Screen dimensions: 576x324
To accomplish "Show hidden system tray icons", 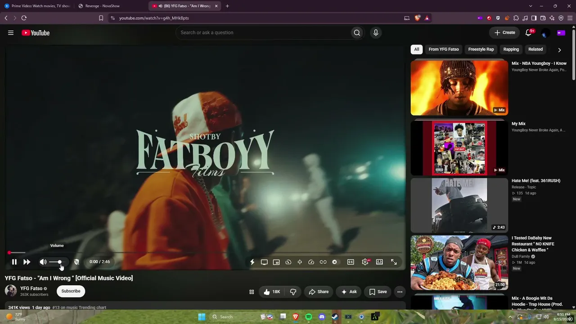I will coord(510,317).
